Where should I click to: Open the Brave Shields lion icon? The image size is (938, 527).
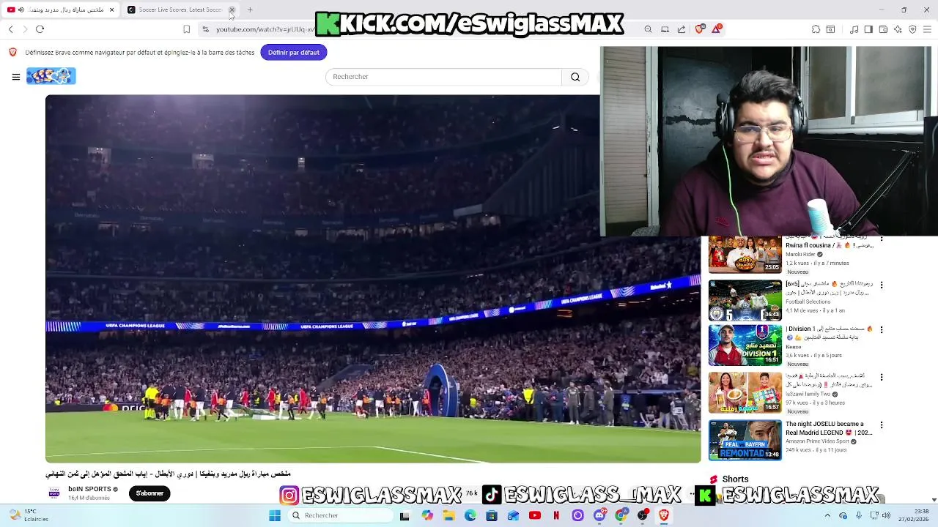(x=699, y=29)
